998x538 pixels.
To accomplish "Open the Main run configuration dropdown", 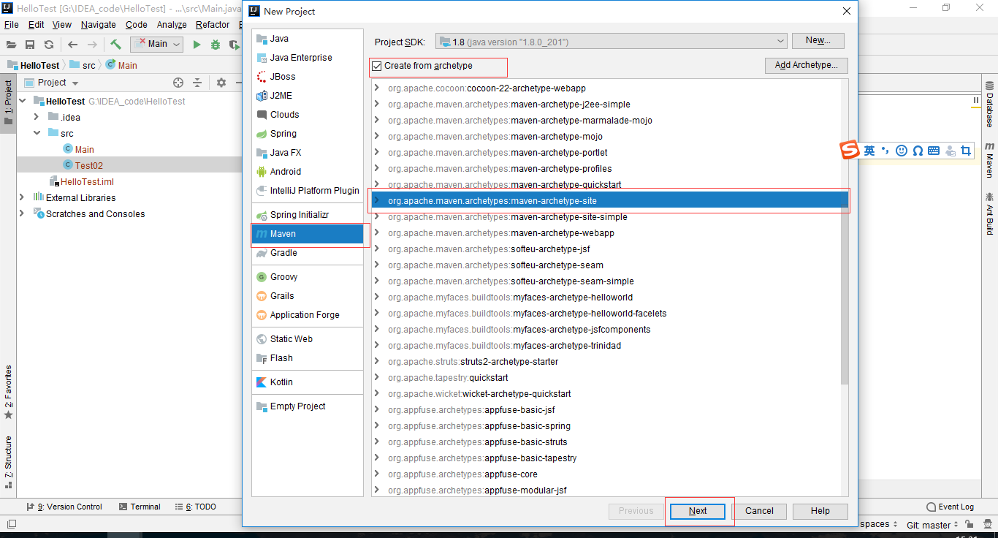I will (x=156, y=44).
